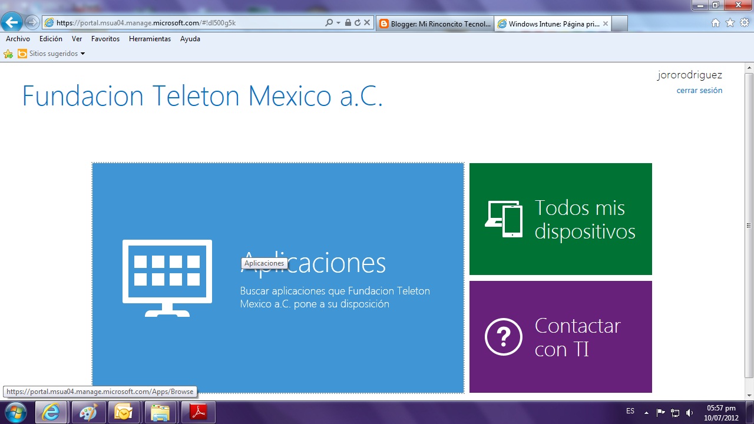Open the Tools gear icon

click(744, 23)
